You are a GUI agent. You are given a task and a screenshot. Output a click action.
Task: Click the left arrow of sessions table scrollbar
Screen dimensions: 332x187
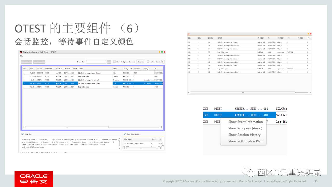pyautogui.click(x=24, y=127)
